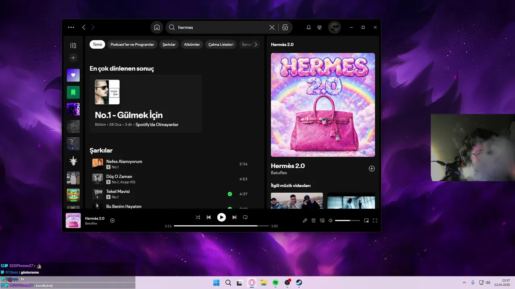Seek in the track progress bar
The image size is (515, 289).
(221, 226)
